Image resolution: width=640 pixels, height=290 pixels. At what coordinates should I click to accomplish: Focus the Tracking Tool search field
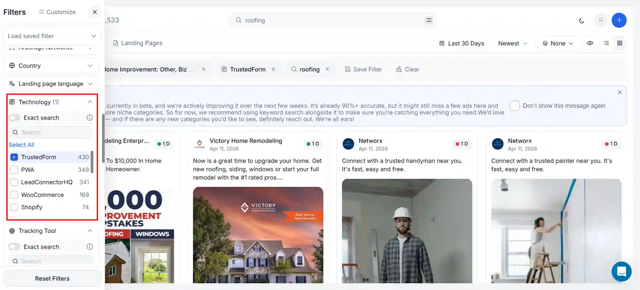51,261
